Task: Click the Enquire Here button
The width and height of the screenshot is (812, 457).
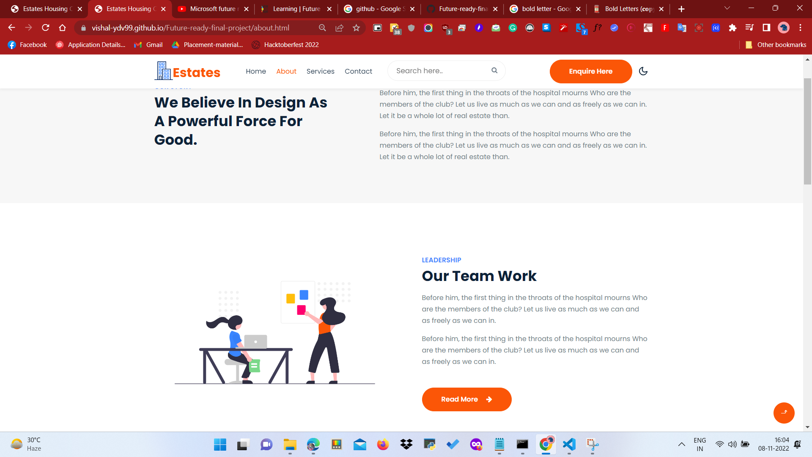Action: point(591,71)
